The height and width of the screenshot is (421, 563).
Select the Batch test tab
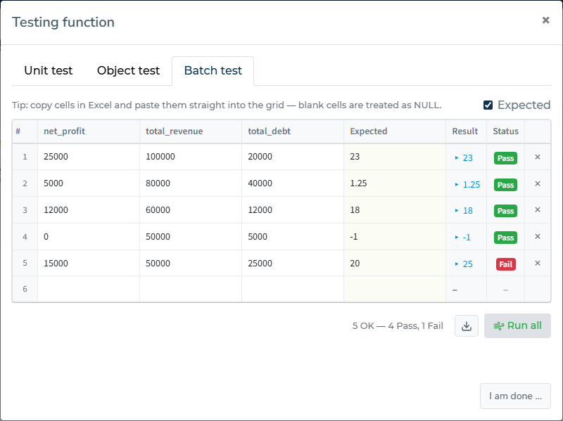[213, 71]
